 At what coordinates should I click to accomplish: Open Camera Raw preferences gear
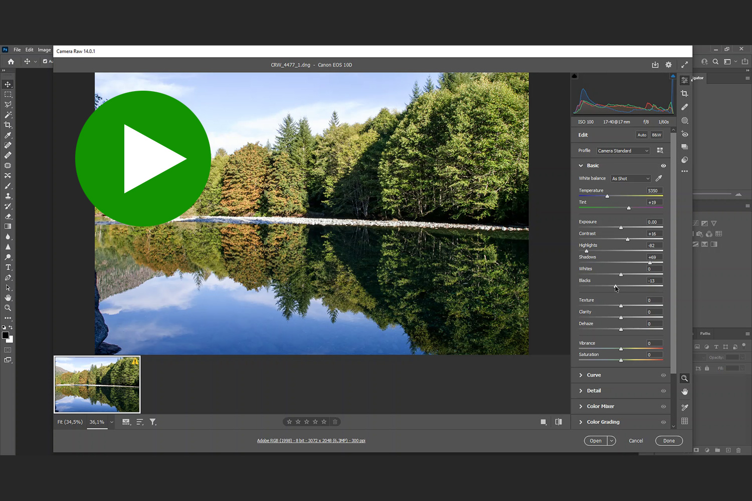tap(668, 65)
